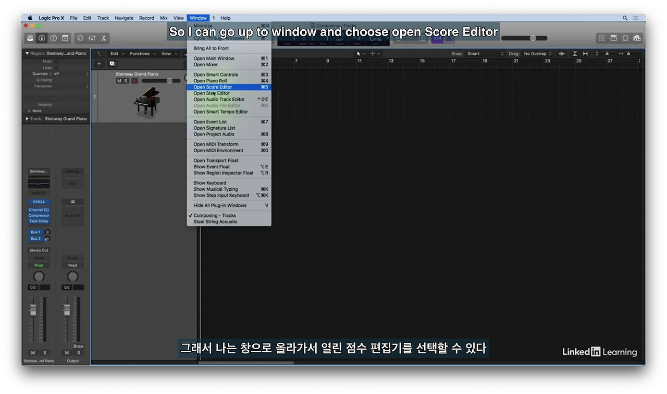
Task: Click the Bnce button on Output strip
Action: point(78,346)
